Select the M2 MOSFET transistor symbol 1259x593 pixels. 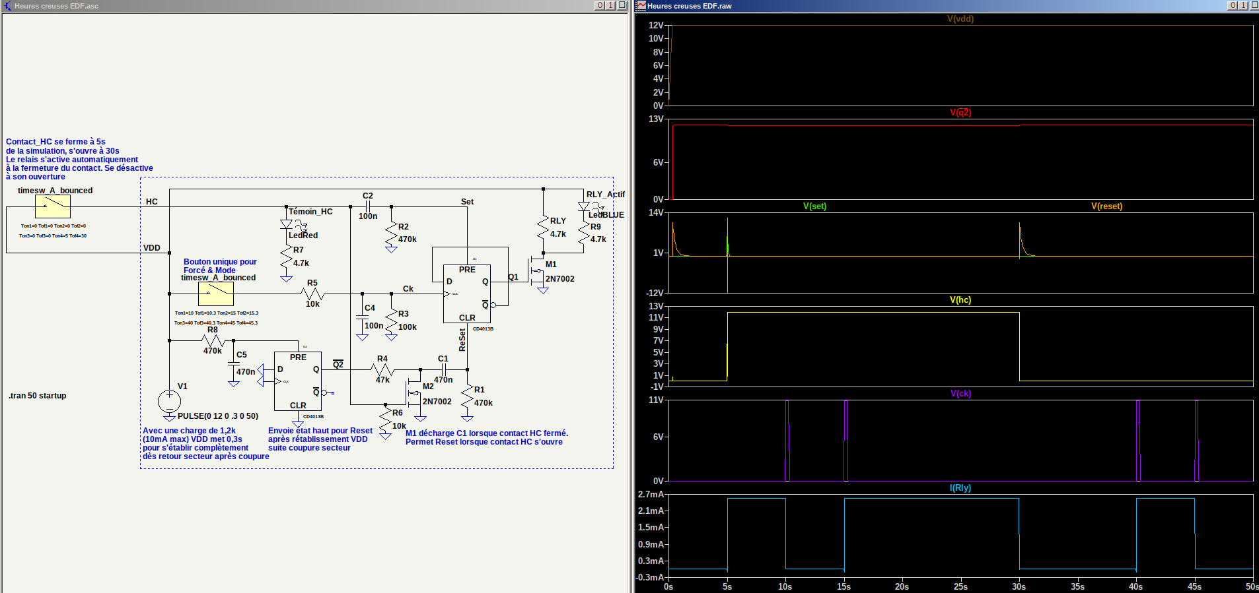tap(414, 393)
